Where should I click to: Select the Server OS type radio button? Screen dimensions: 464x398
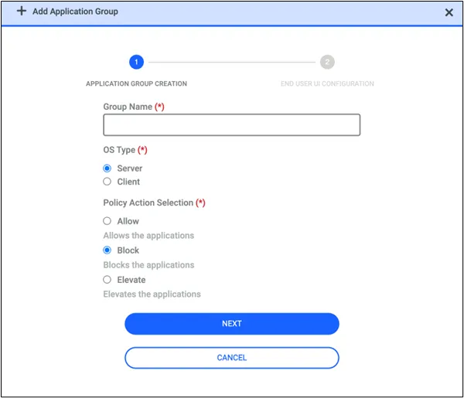point(107,168)
